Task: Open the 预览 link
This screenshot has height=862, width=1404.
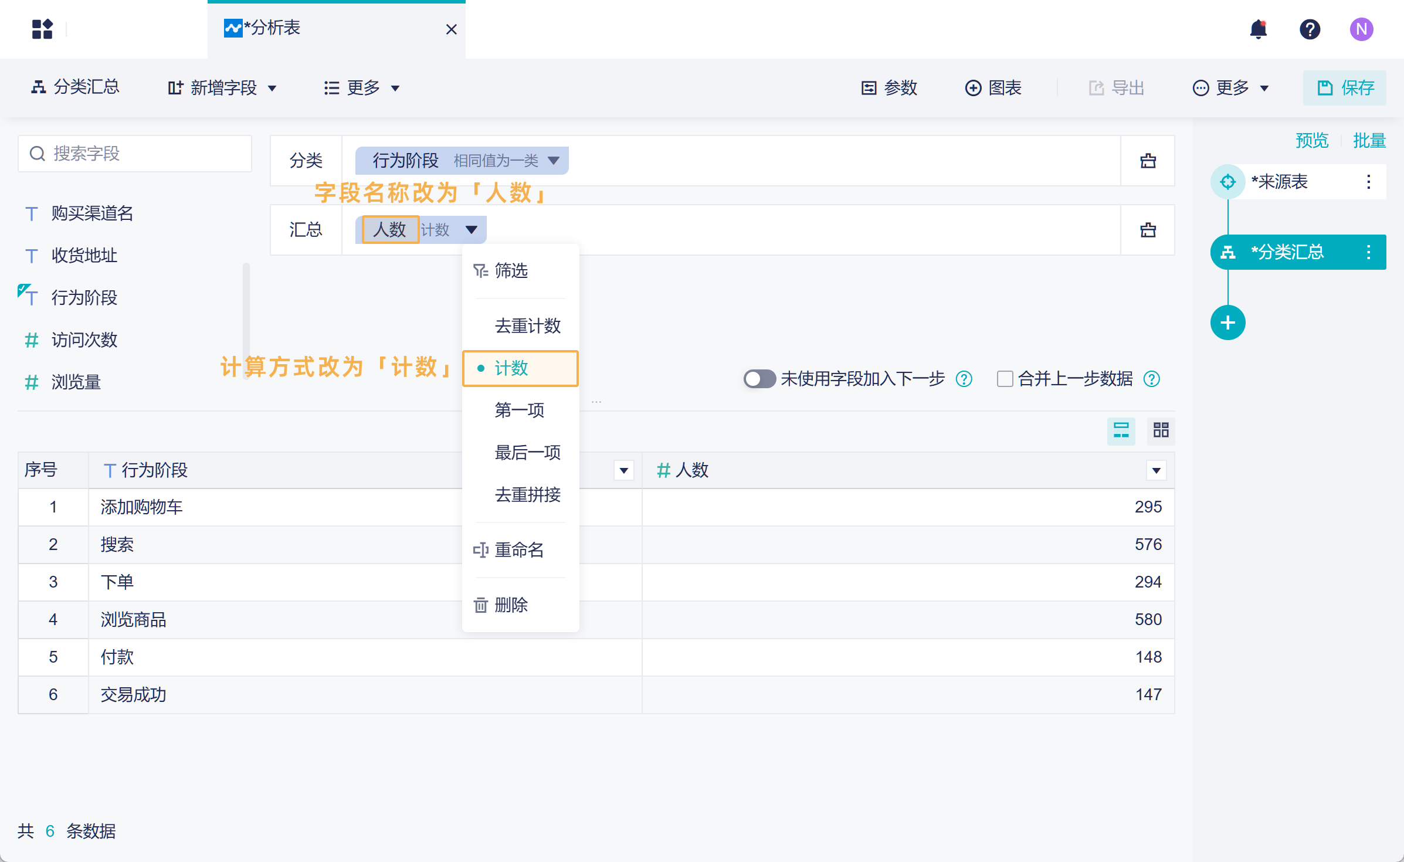Action: coord(1311,141)
